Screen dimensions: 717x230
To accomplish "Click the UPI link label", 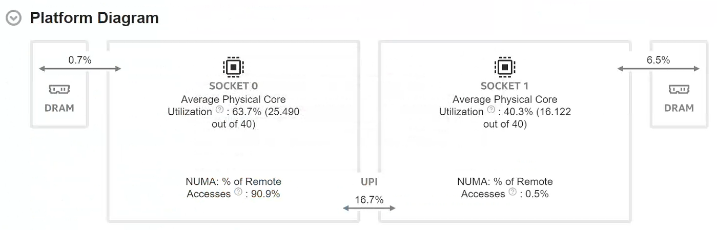I will pos(369,182).
